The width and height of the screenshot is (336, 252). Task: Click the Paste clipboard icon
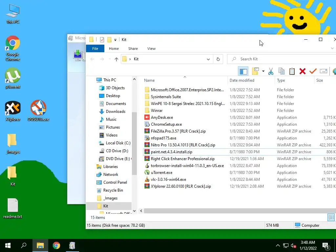pos(292,71)
